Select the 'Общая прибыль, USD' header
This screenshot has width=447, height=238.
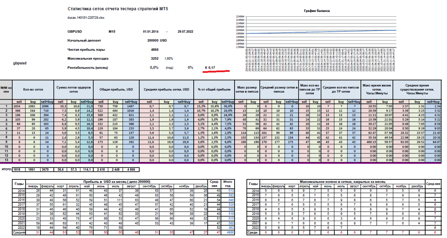click(x=116, y=89)
